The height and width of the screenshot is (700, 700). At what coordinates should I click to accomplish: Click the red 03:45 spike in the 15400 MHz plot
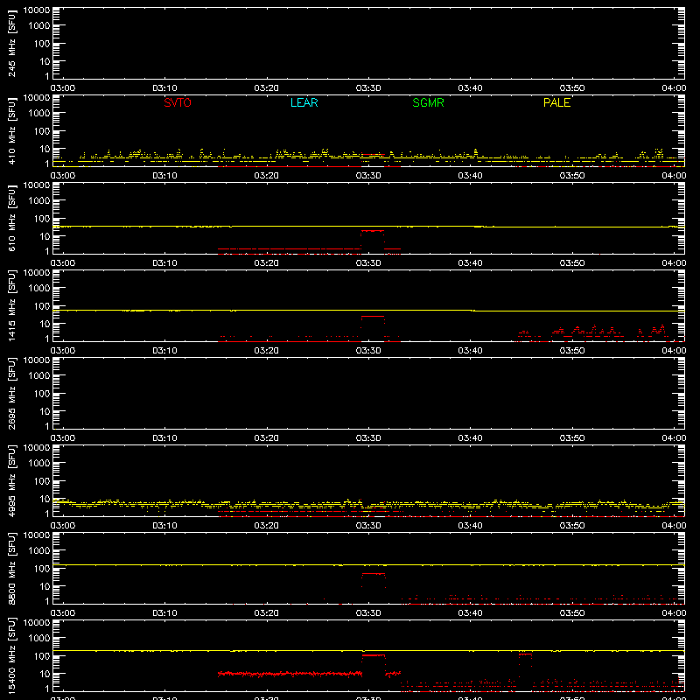526,654
